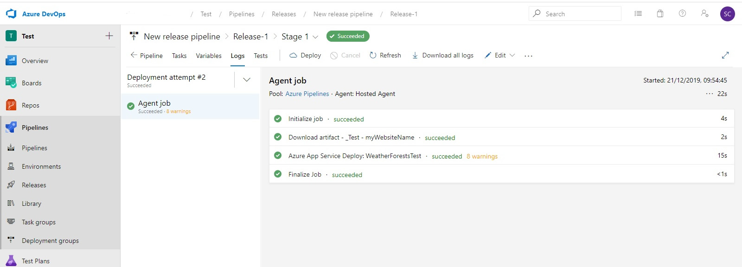Click Agent: Hosted Agent text
The height and width of the screenshot is (267, 742).
(365, 94)
